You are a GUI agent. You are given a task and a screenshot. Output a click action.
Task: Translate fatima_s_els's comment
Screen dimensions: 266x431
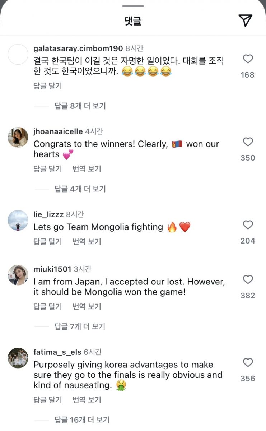[87, 400]
